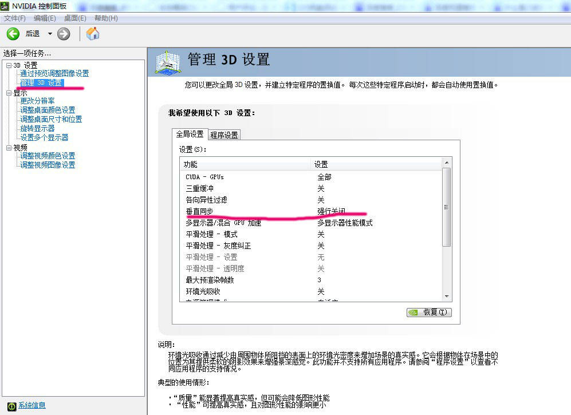Click the 强行关闭 value for 垂直同步

tap(331, 211)
